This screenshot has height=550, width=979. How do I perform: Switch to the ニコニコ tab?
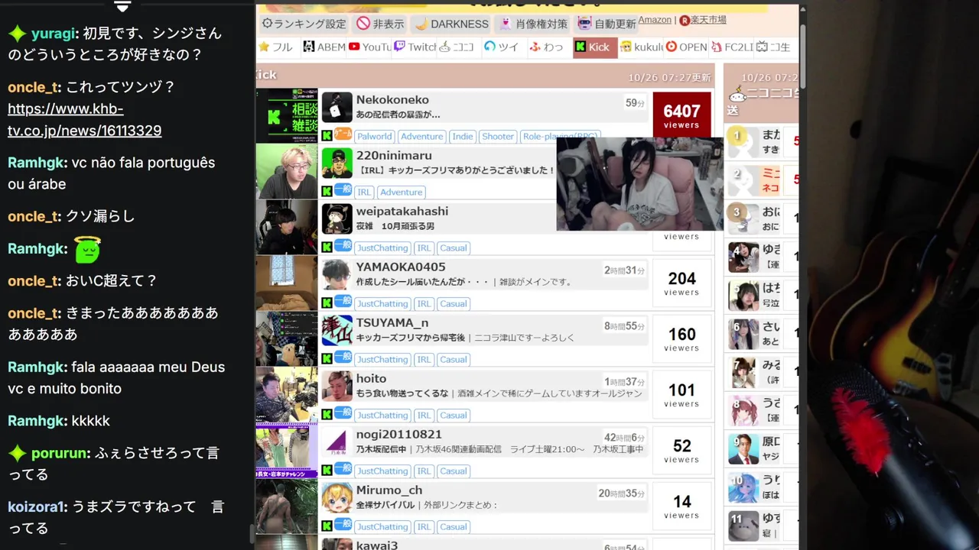459,47
